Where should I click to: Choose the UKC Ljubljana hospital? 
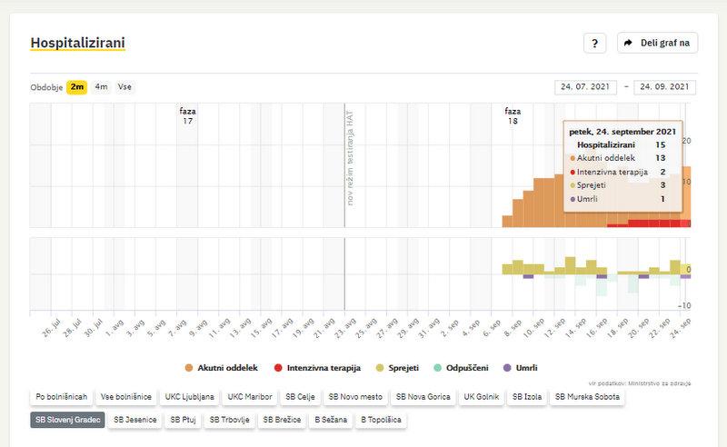coord(190,397)
